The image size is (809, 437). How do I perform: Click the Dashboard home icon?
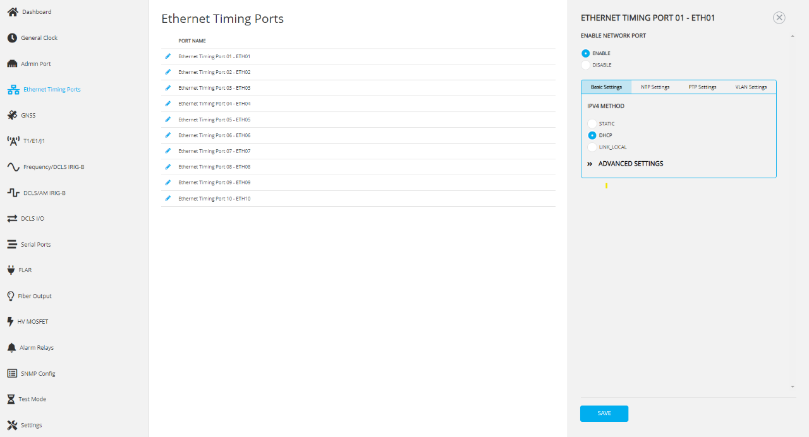pyautogui.click(x=12, y=12)
